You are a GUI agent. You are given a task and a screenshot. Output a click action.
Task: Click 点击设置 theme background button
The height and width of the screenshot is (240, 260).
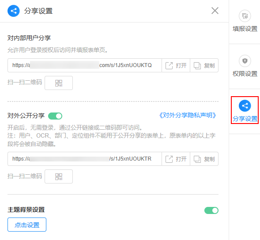(27, 225)
